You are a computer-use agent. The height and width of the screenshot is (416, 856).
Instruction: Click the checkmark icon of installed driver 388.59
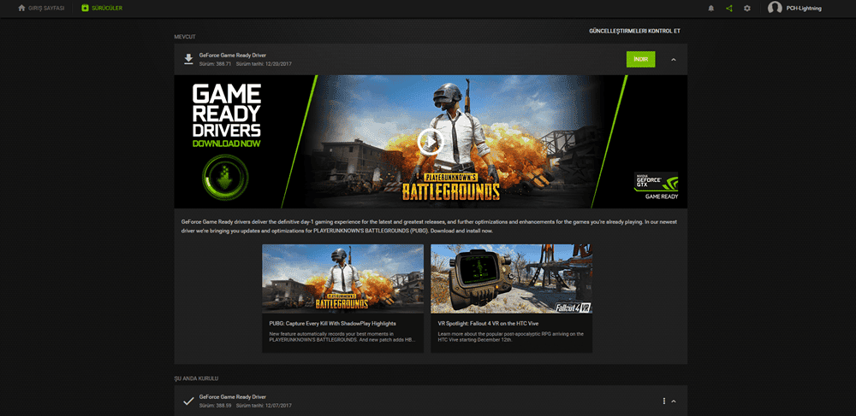click(188, 401)
